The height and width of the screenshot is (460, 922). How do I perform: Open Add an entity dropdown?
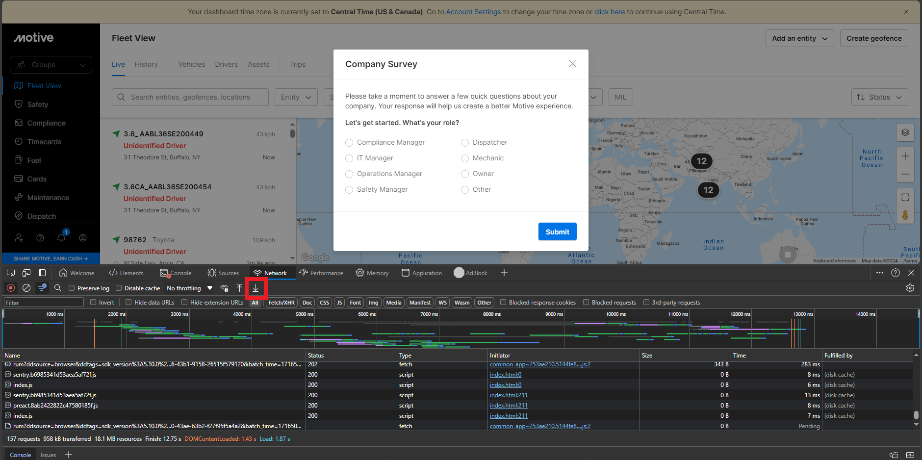800,38
